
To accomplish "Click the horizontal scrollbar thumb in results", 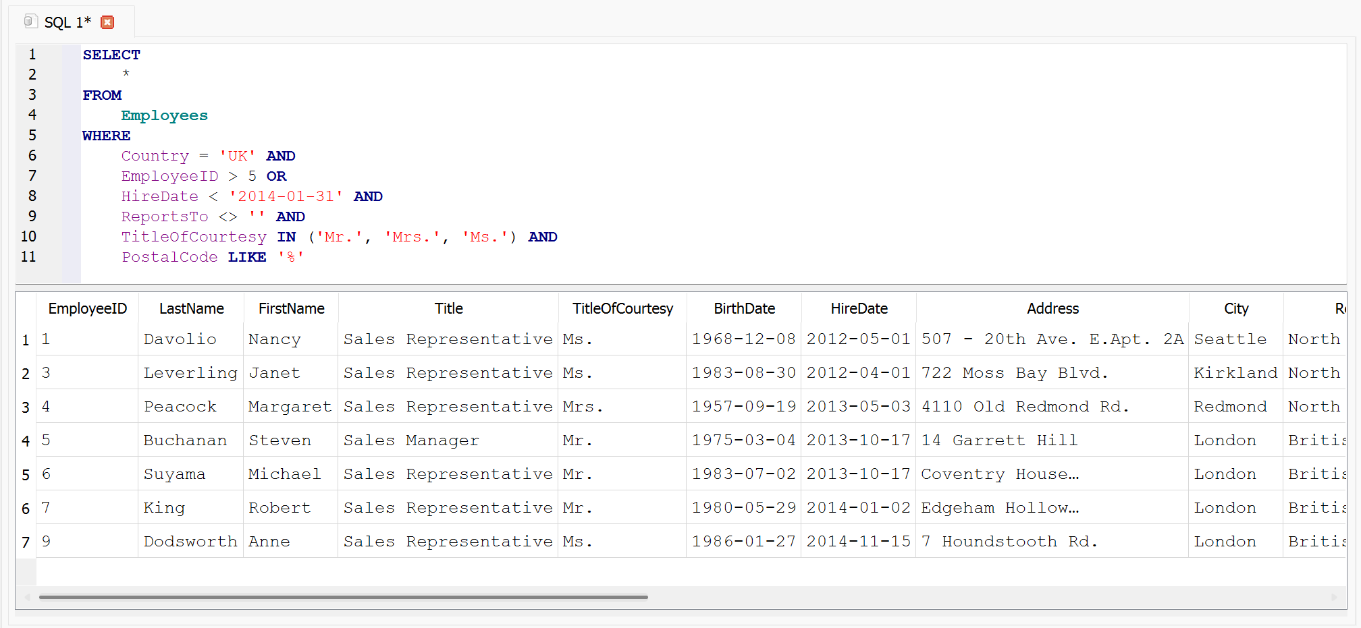I will click(x=343, y=597).
